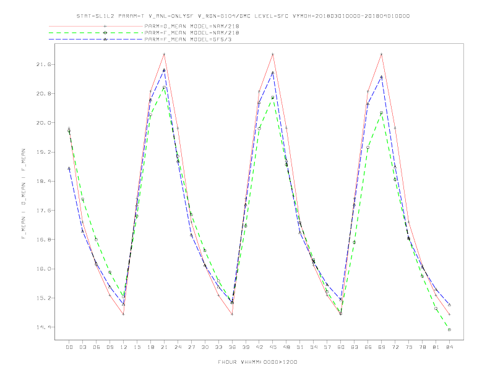Click y-axis tick value 21.6

[43, 65]
